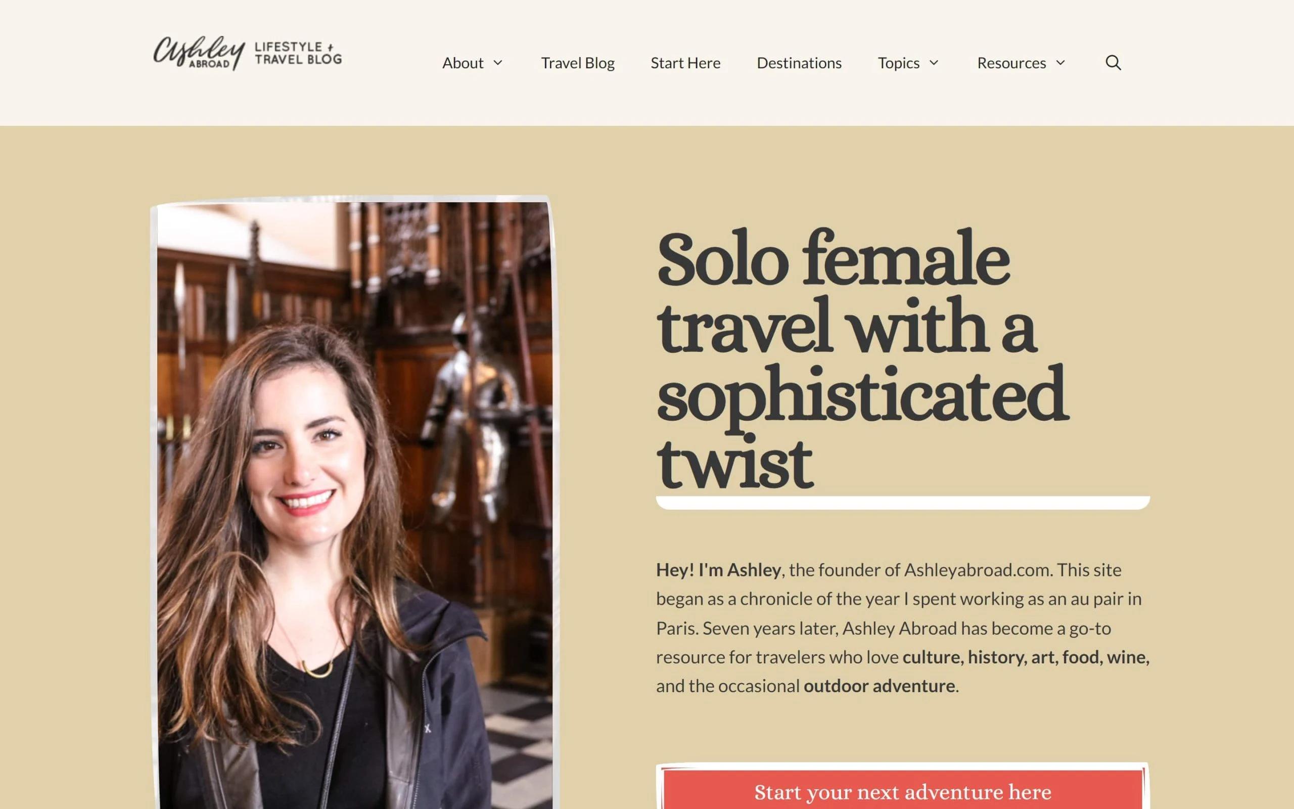The height and width of the screenshot is (809, 1294).
Task: Navigate to Destinations
Action: [x=799, y=63]
